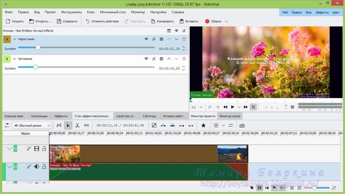
Task: Delete the Нарастание effect with trash icon
Action: (x=184, y=39)
